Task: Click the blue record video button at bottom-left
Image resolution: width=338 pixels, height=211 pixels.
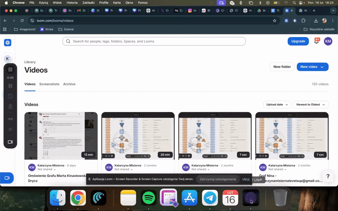Action: tap(7, 178)
